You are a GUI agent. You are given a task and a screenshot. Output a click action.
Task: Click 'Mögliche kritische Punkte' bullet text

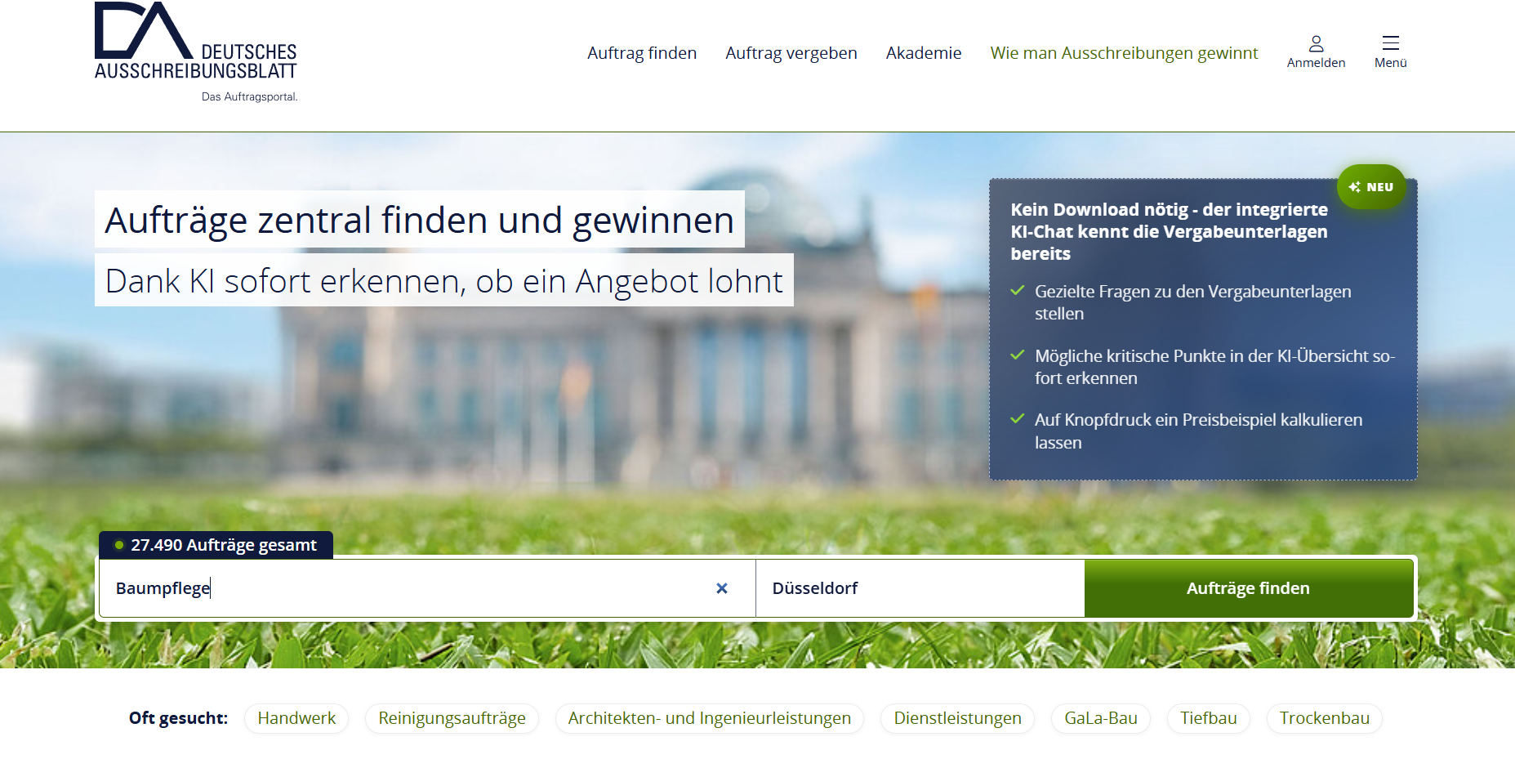1214,367
